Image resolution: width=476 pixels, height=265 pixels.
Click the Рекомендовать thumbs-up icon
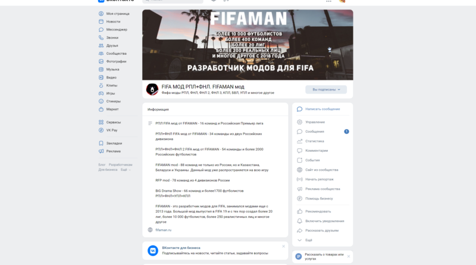(300, 211)
